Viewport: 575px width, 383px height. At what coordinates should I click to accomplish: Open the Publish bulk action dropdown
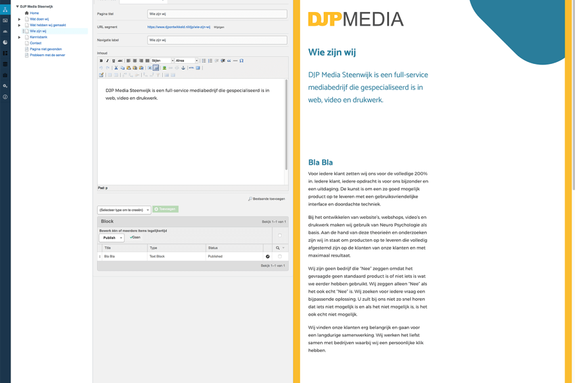111,238
